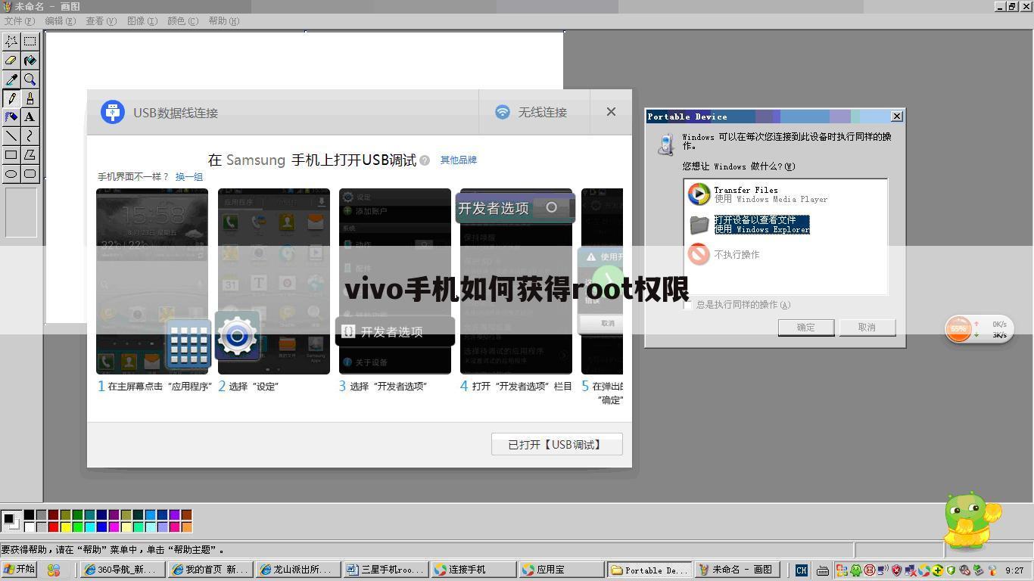
Task: Open the 颜色 menu
Action: 182,21
